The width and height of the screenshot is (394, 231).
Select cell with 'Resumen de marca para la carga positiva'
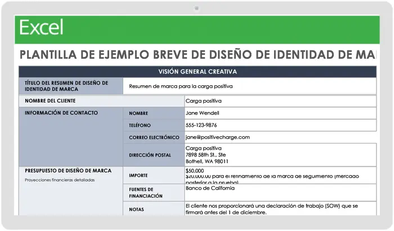(x=249, y=86)
